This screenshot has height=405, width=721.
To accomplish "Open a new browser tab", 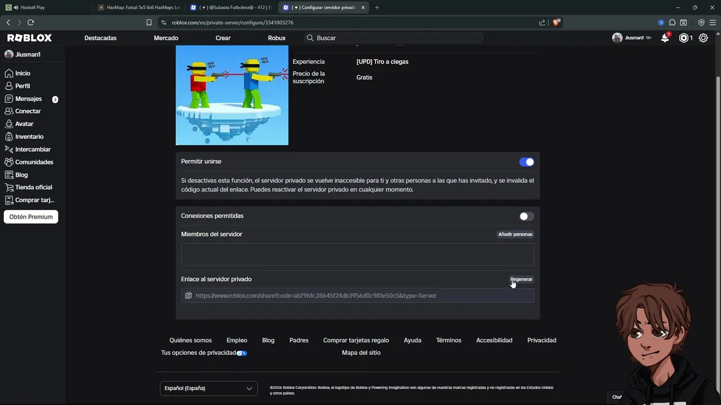I will 377,7.
